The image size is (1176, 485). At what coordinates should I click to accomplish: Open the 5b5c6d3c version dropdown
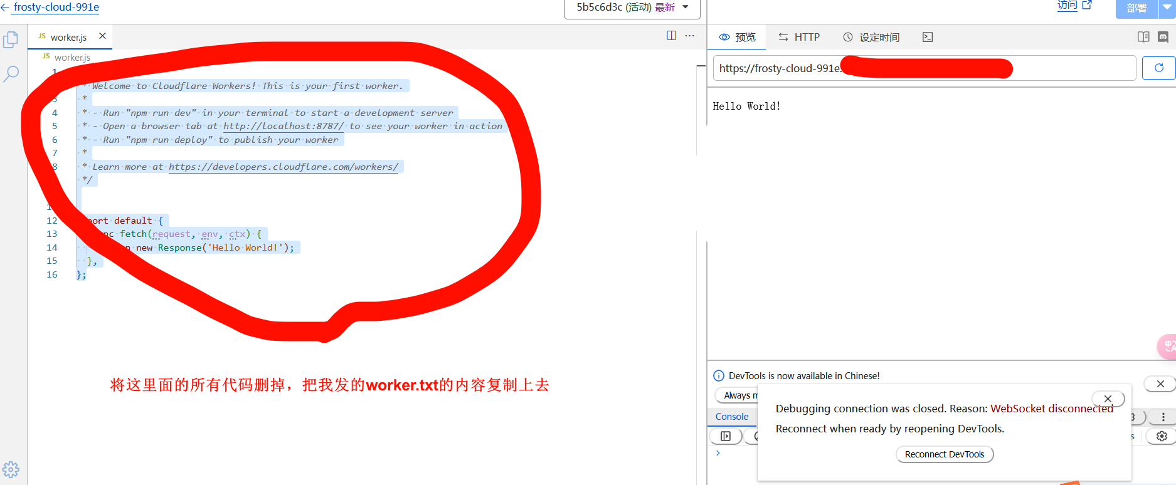633,8
